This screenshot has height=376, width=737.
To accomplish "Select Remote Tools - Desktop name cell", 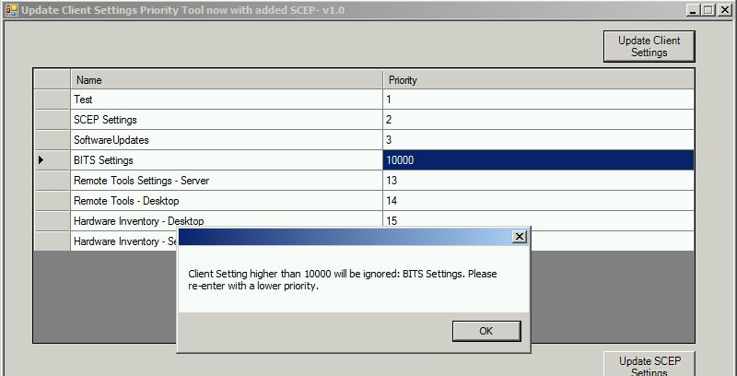I will coord(226,201).
